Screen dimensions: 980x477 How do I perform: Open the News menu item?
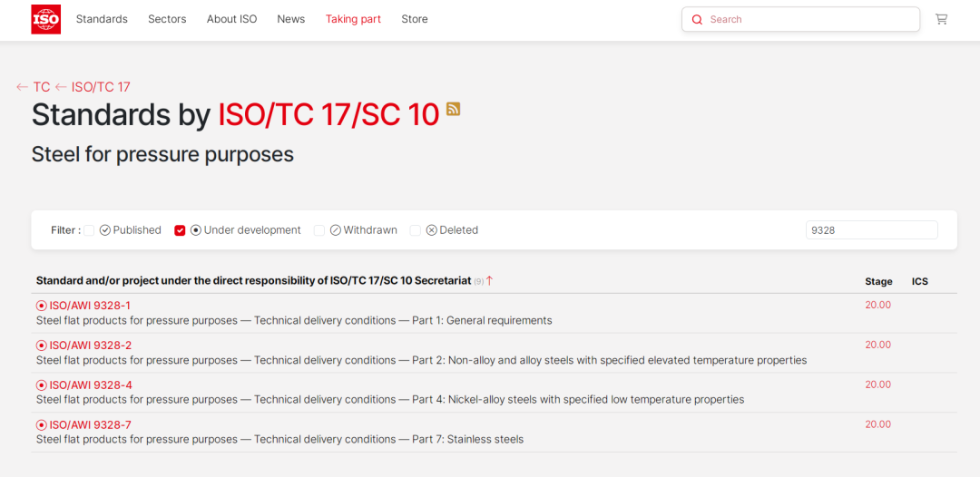coord(291,19)
